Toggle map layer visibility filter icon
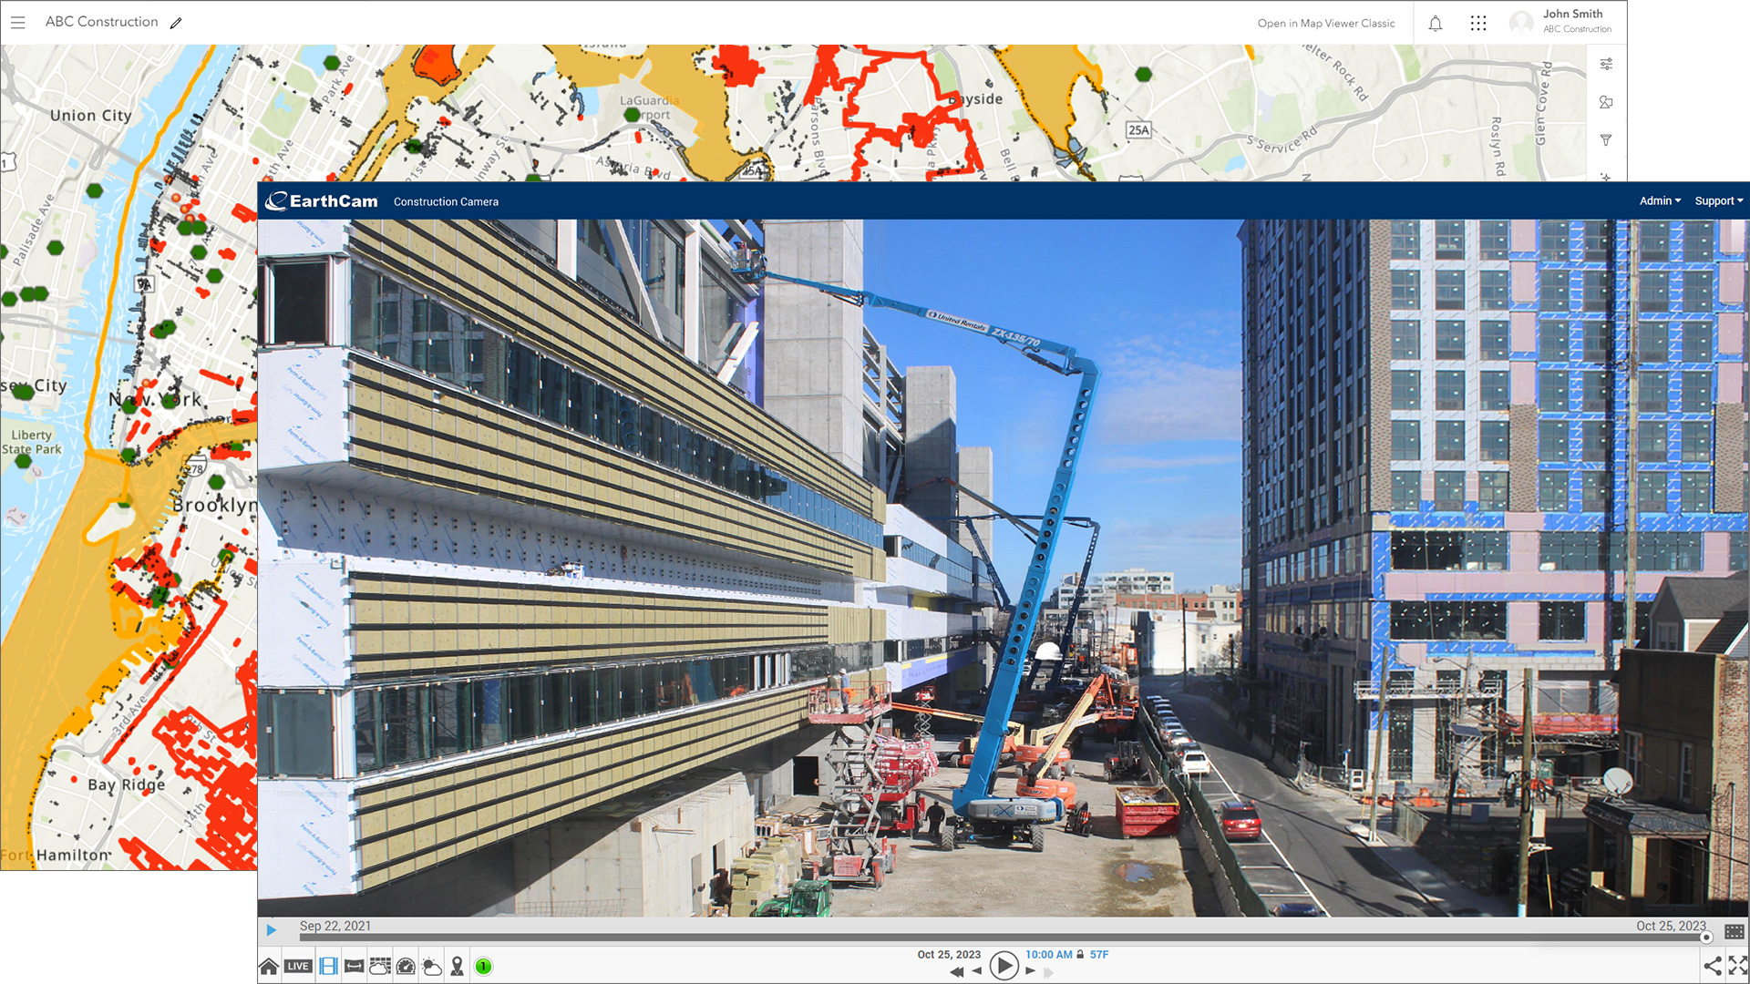This screenshot has width=1750, height=984. tap(1604, 140)
